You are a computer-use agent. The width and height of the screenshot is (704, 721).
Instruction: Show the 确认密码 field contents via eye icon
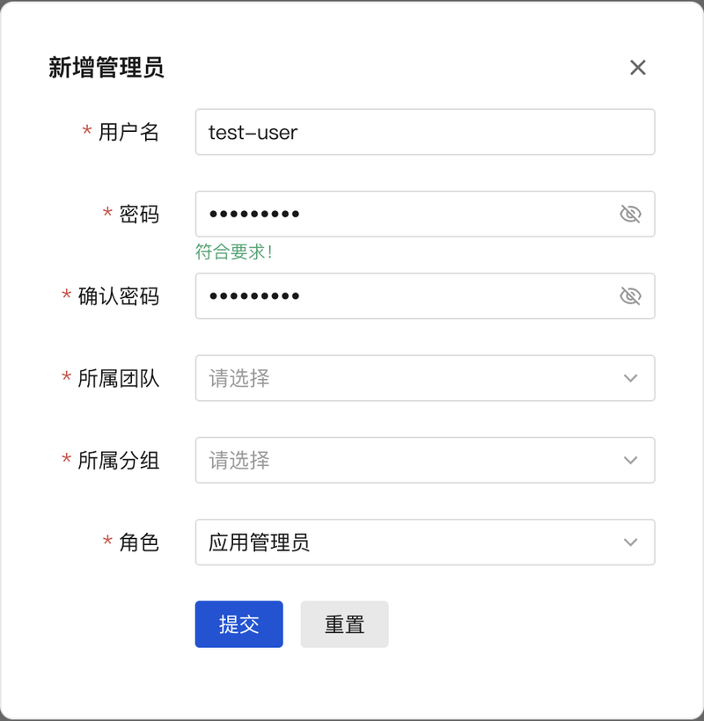(x=630, y=296)
